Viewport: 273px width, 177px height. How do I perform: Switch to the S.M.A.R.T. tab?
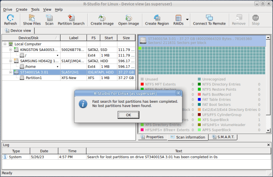click(223, 137)
